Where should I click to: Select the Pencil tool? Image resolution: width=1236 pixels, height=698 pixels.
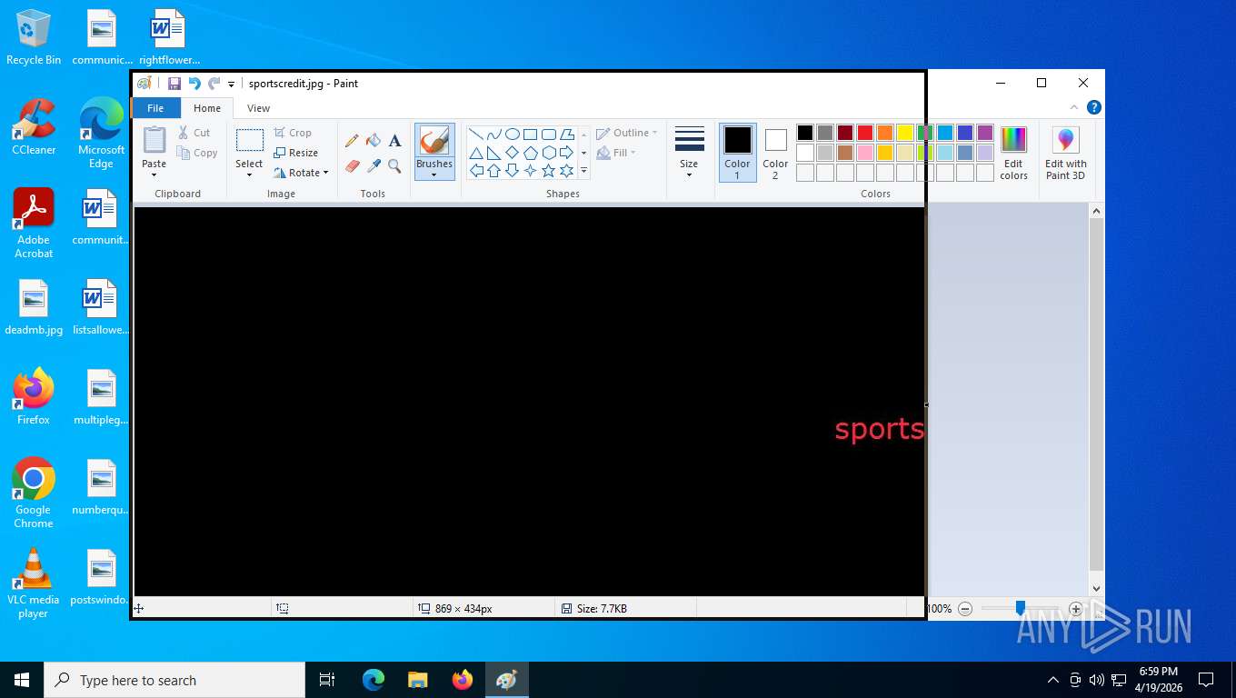point(352,141)
